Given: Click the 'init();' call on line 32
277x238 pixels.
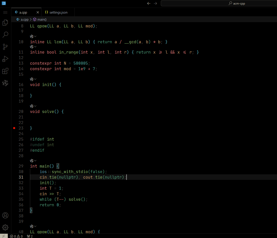Looking at the screenshot, I should click(48, 183).
